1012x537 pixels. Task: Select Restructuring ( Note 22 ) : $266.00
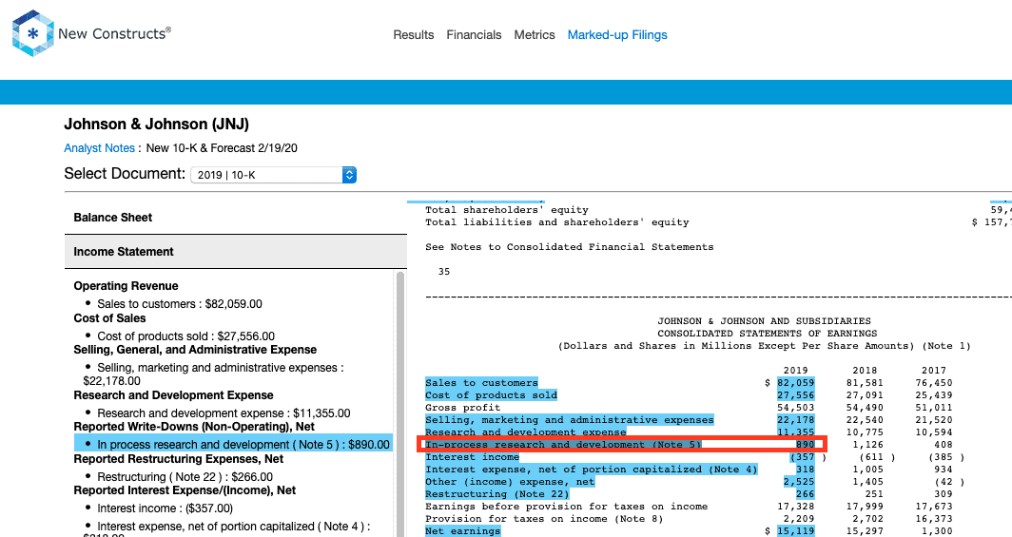185,477
